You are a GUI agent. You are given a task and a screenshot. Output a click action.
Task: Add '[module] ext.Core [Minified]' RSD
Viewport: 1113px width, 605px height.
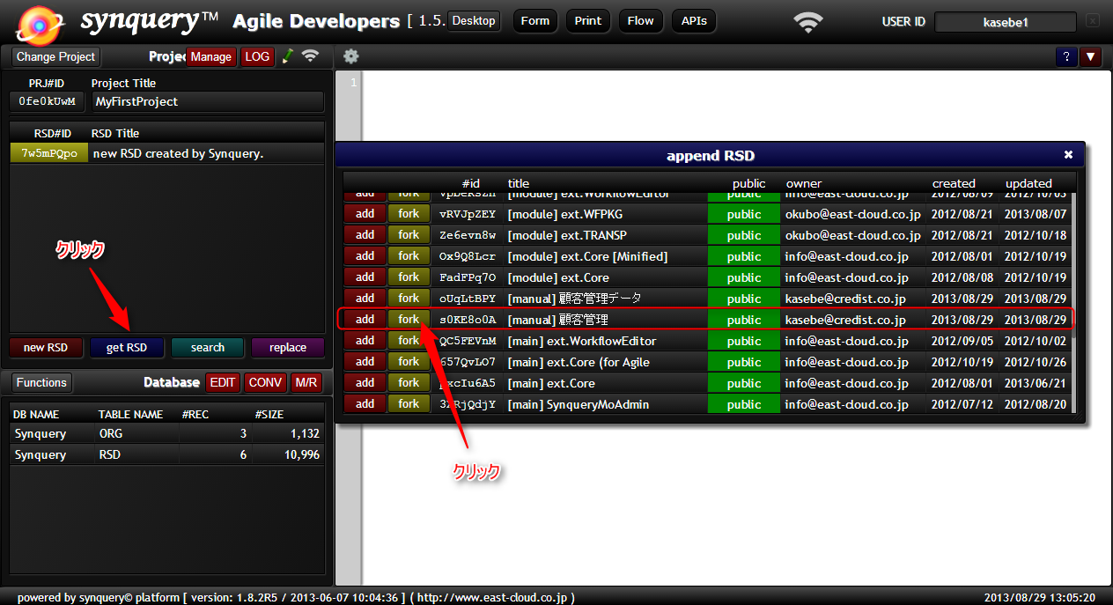(365, 256)
